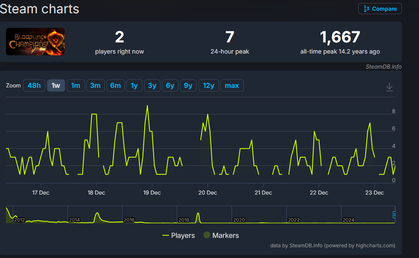Select the 1y zoom range
The width and height of the screenshot is (419, 258).
click(134, 86)
